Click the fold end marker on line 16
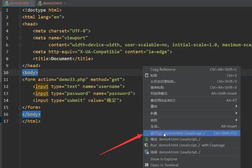This screenshot has width=252, height=168. click(x=20, y=114)
